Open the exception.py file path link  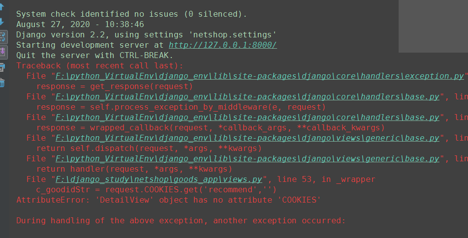260,76
